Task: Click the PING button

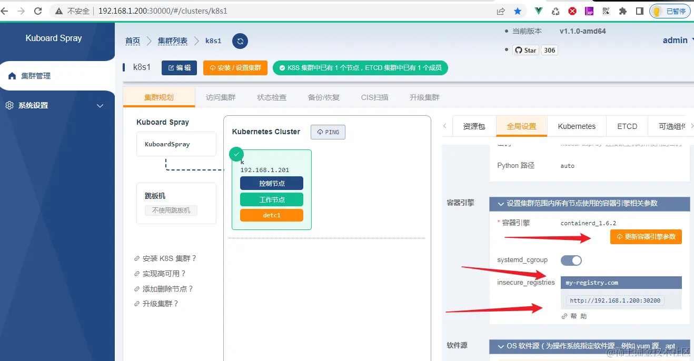Action: click(328, 132)
